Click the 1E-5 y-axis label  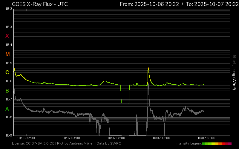tap(9, 63)
